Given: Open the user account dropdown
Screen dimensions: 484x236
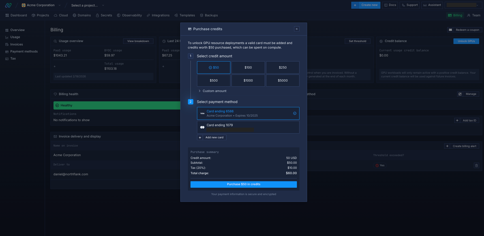Looking at the screenshot, I should [x=463, y=5].
